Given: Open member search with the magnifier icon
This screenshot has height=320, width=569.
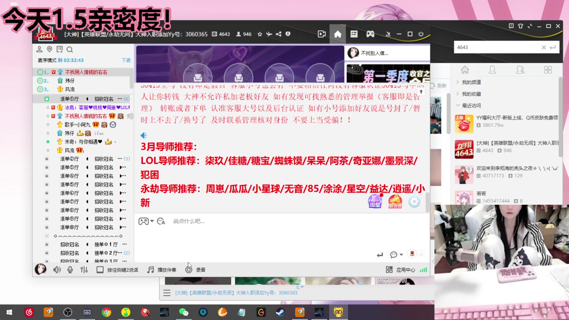Looking at the screenshot, I should 70,49.
